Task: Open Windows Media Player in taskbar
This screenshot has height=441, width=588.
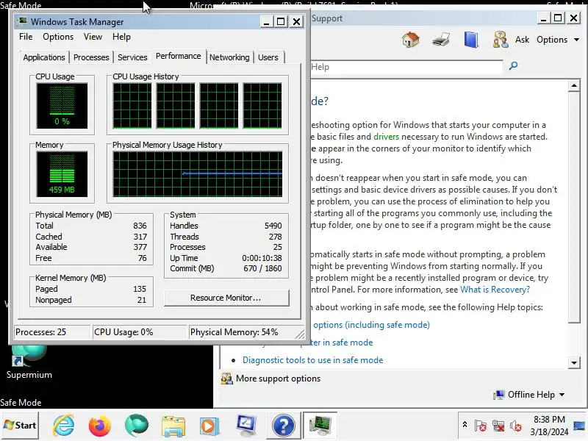Action: (x=209, y=426)
